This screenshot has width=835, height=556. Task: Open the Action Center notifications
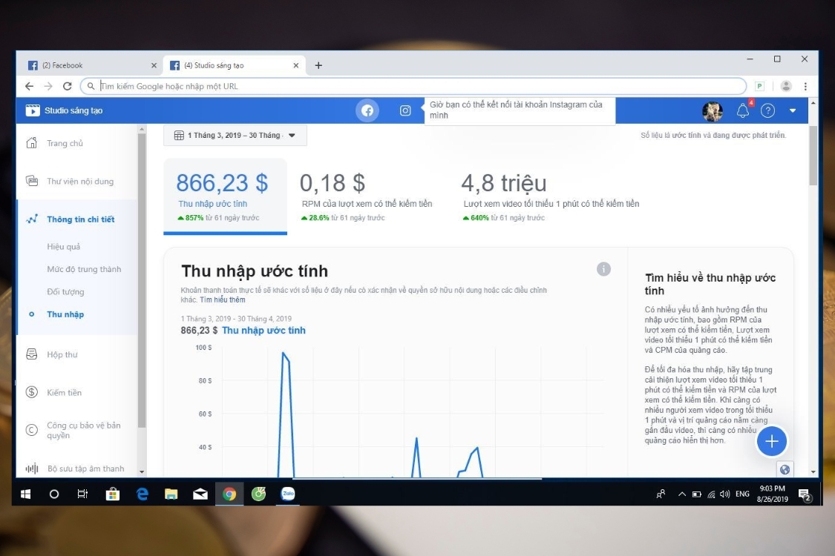click(x=805, y=495)
